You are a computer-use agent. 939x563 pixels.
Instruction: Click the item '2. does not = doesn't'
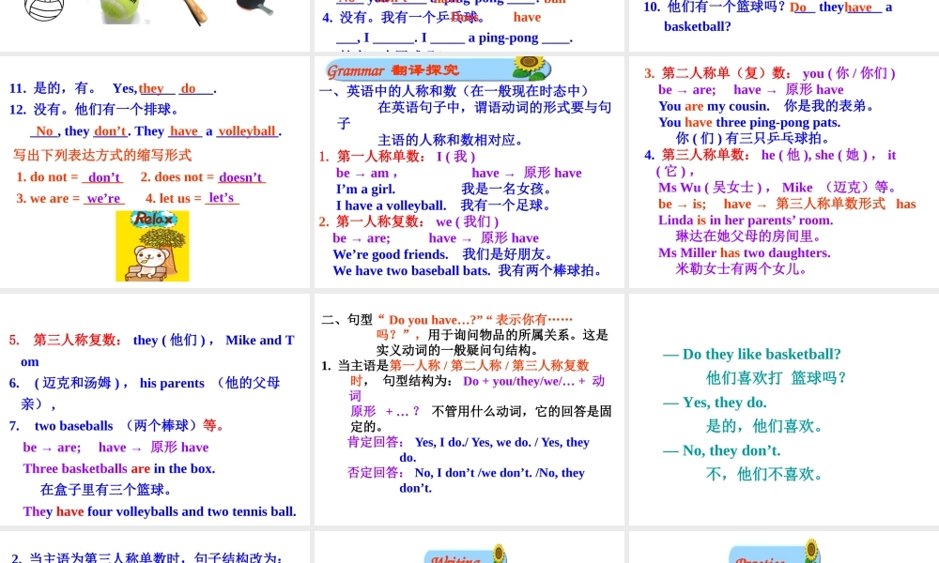coord(203,177)
